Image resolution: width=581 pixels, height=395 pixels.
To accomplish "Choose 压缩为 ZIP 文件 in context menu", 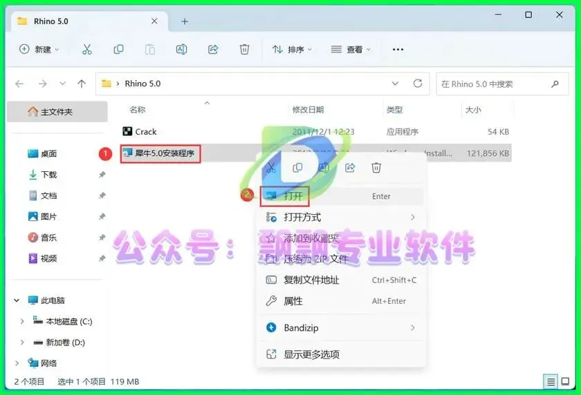I will 342,259.
